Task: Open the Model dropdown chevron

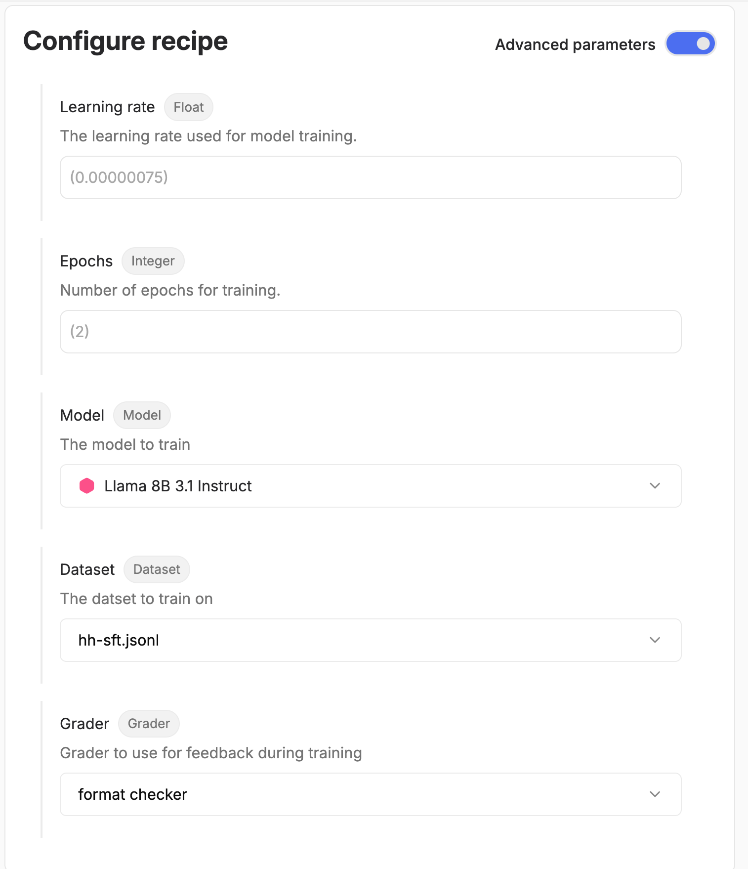Action: tap(655, 486)
